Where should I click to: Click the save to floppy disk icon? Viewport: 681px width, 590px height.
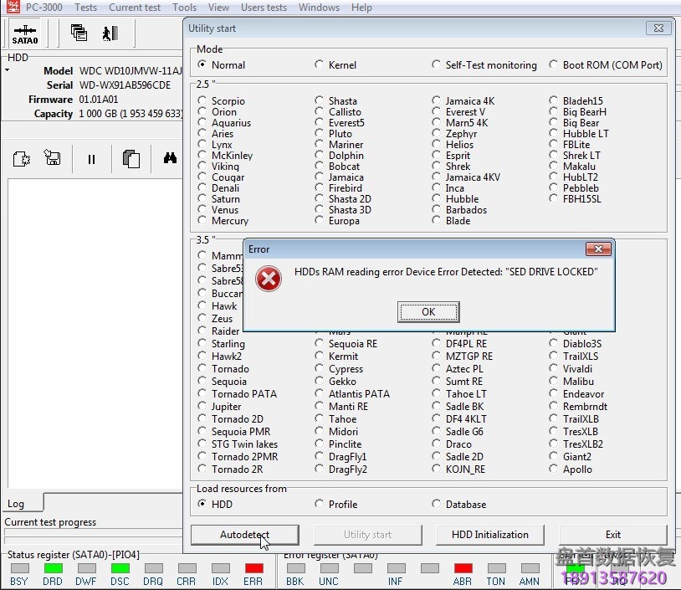point(53,158)
